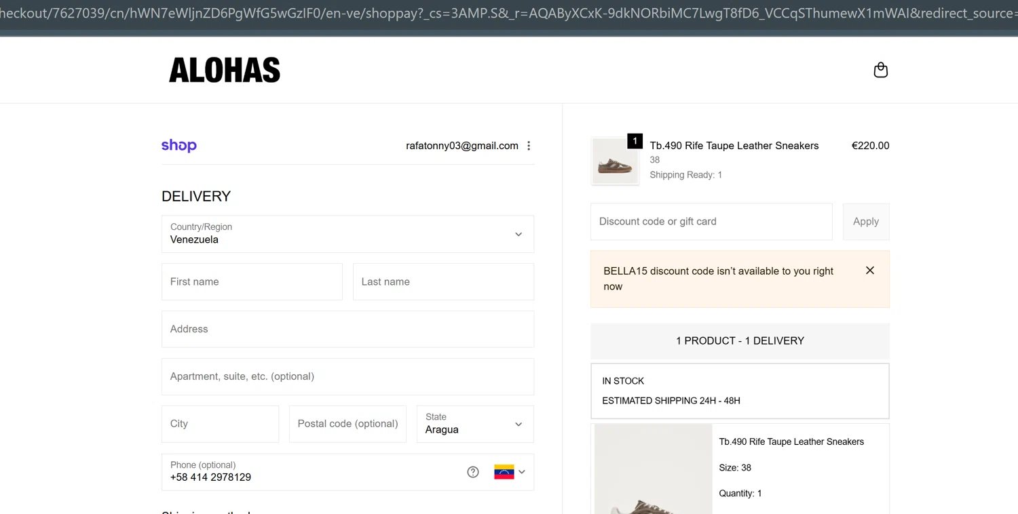
Task: Click the quantity badge on sneaker thumbnail
Action: [635, 140]
